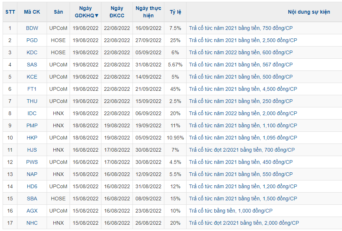
Task: Open the NAP stock code link
Action: [32, 174]
